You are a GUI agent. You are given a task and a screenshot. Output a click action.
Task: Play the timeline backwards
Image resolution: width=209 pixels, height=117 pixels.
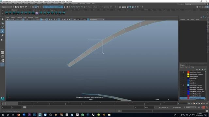(x=197, y=103)
